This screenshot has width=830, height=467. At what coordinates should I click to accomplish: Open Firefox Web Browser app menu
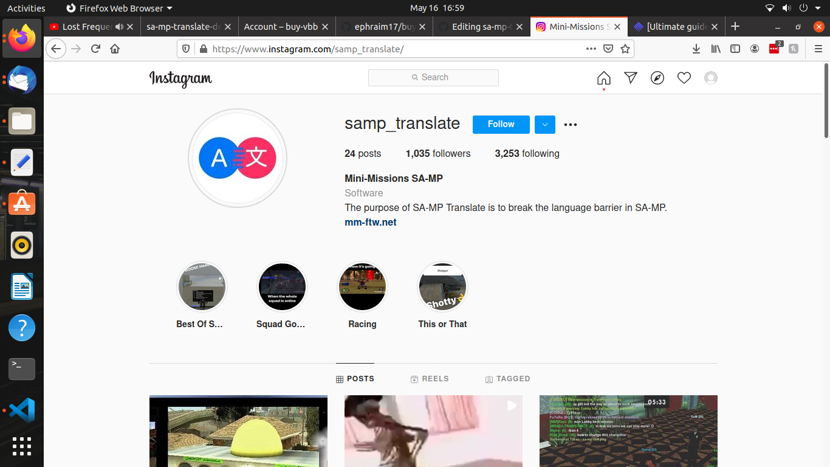coord(119,8)
